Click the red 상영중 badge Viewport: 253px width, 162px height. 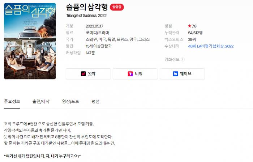[117, 7]
